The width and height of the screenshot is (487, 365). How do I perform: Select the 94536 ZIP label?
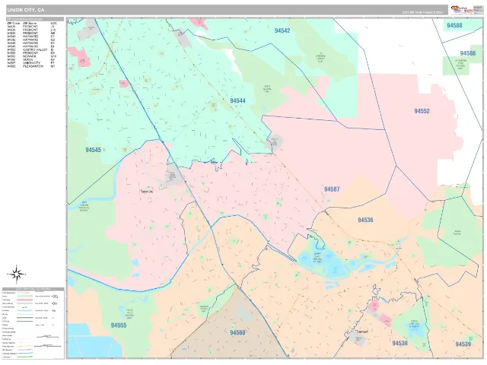(365, 220)
